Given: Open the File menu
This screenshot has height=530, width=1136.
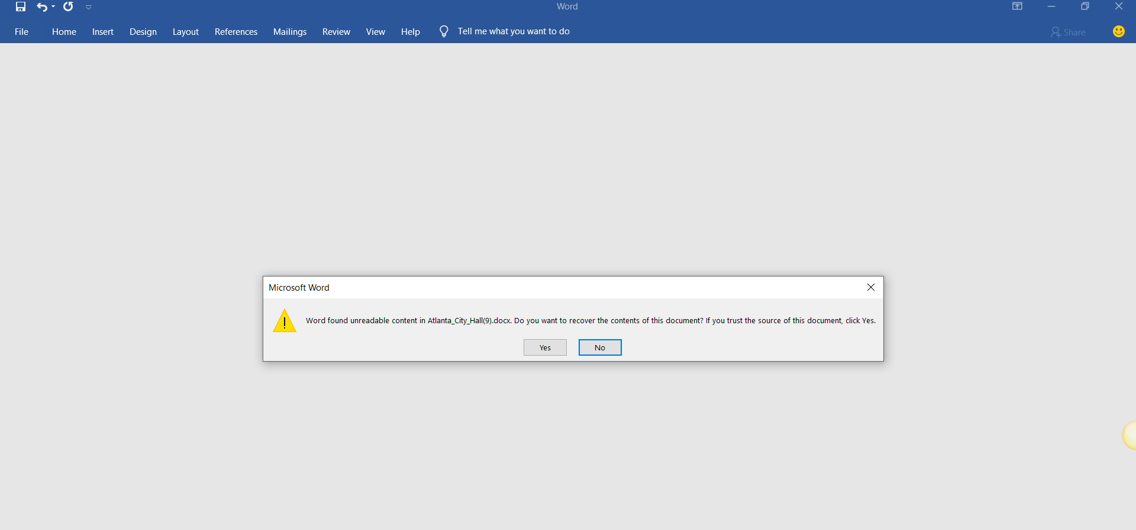Looking at the screenshot, I should (21, 32).
